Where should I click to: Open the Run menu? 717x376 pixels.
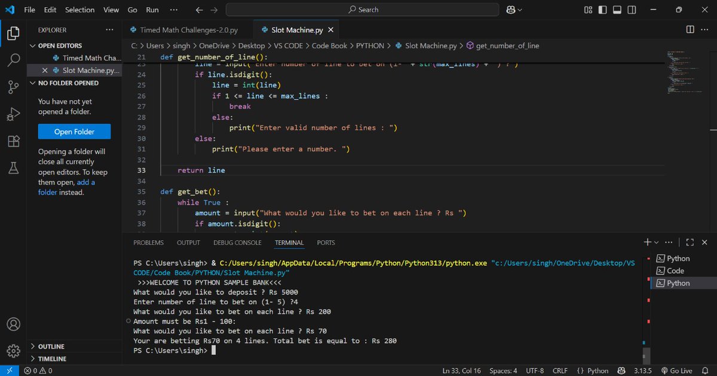click(x=152, y=10)
